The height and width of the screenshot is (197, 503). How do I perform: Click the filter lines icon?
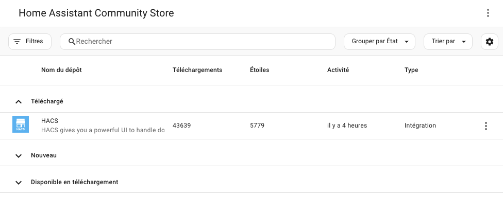pos(17,42)
